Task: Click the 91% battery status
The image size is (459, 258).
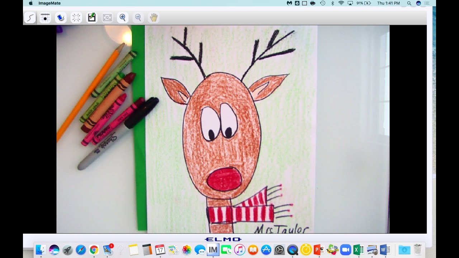Action: coord(364,3)
